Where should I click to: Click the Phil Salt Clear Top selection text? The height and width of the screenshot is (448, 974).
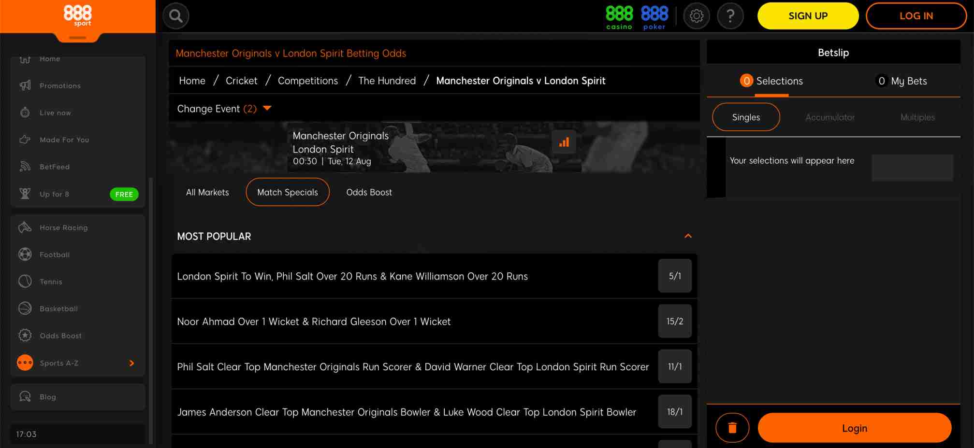point(413,366)
